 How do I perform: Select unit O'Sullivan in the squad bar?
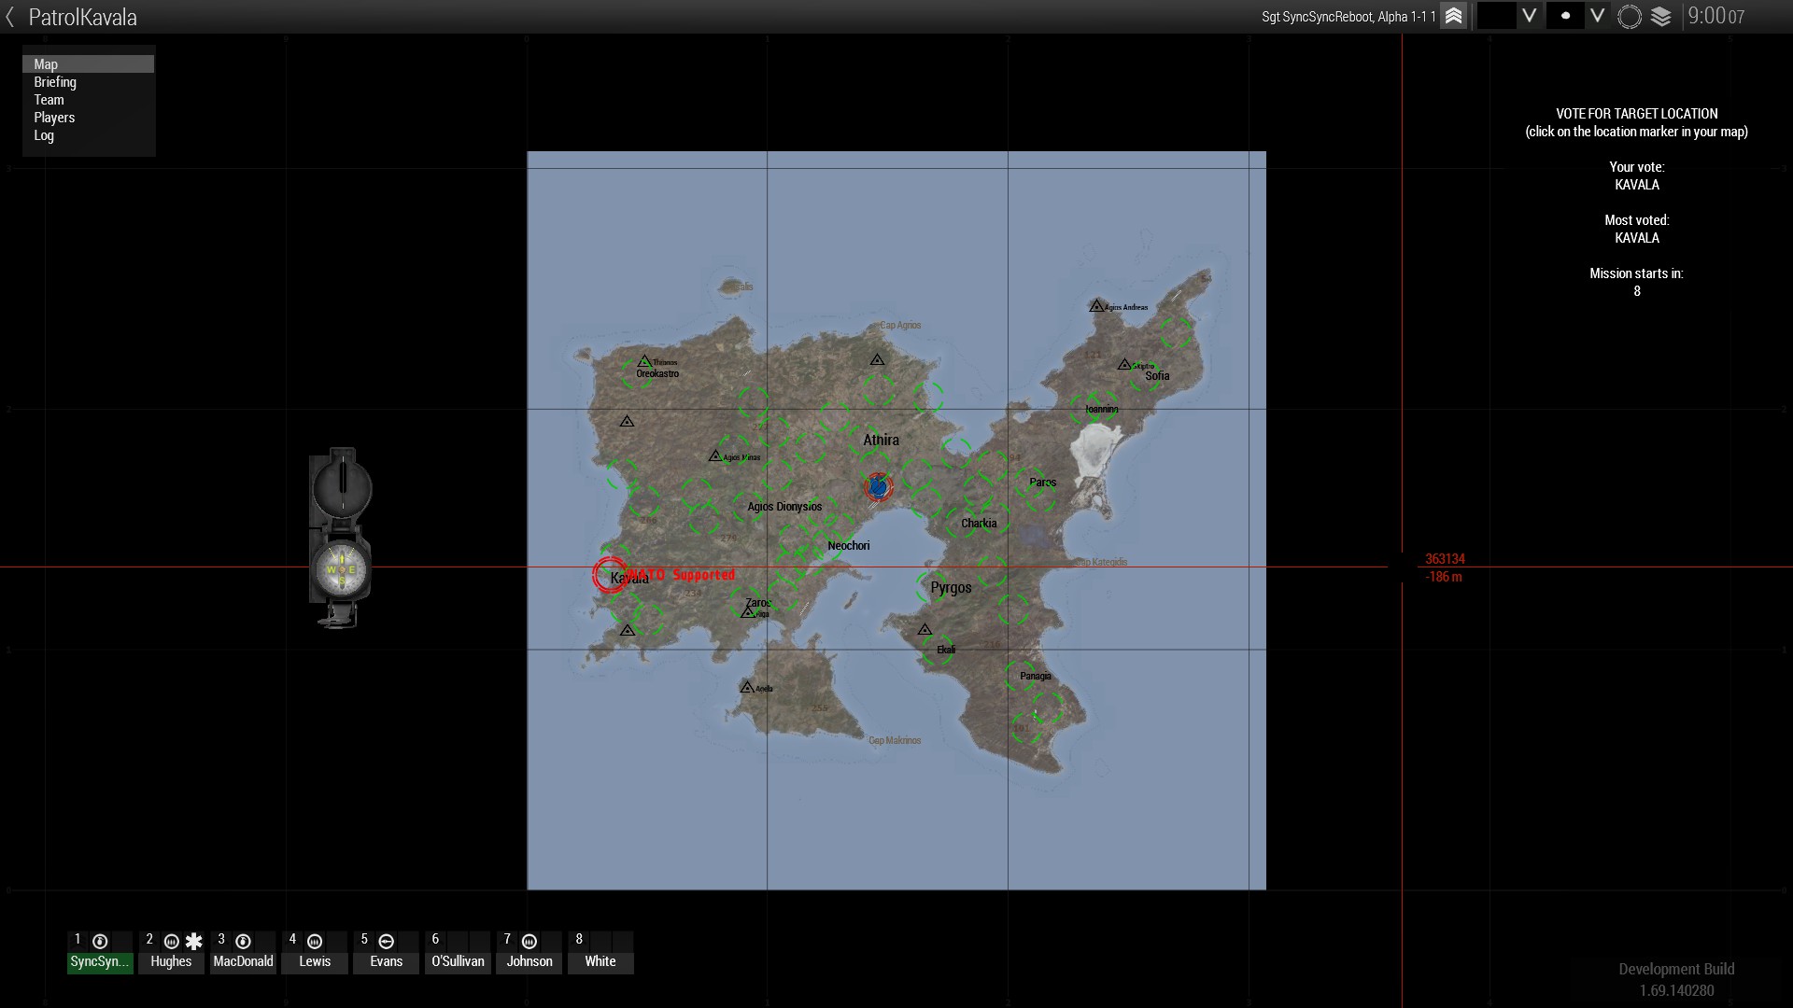458,961
